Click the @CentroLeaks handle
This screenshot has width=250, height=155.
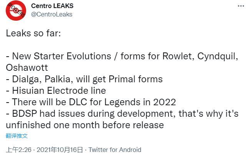(x=51, y=14)
